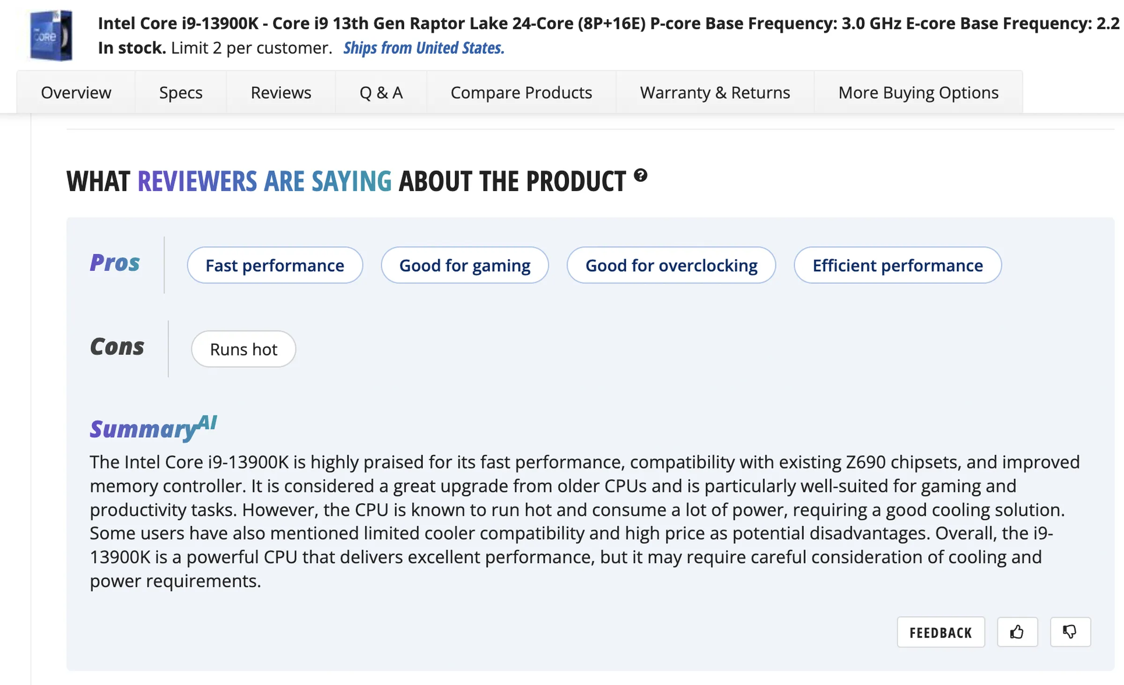
Task: Select the Q & A tab
Action: click(381, 92)
